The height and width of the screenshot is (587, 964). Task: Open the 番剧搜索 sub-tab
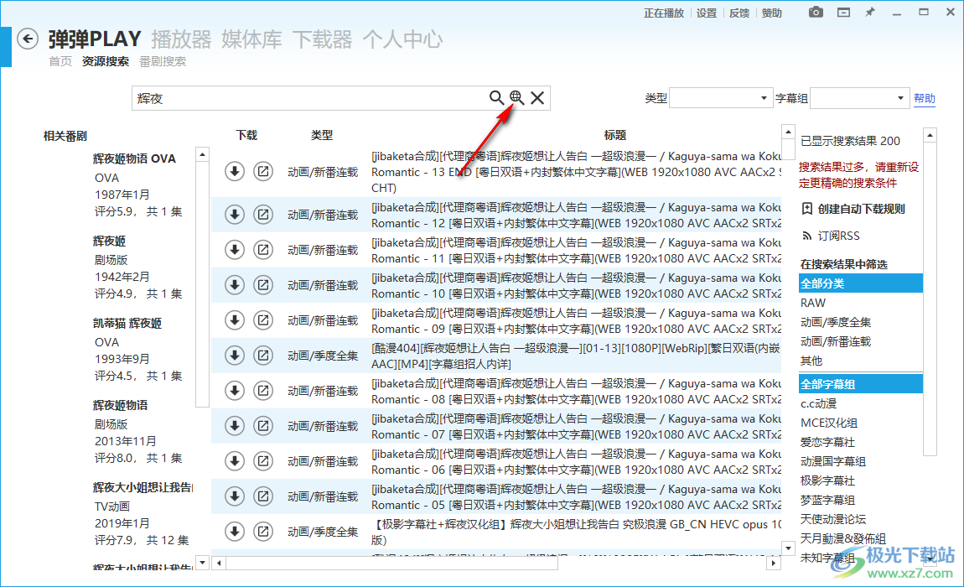(x=163, y=61)
